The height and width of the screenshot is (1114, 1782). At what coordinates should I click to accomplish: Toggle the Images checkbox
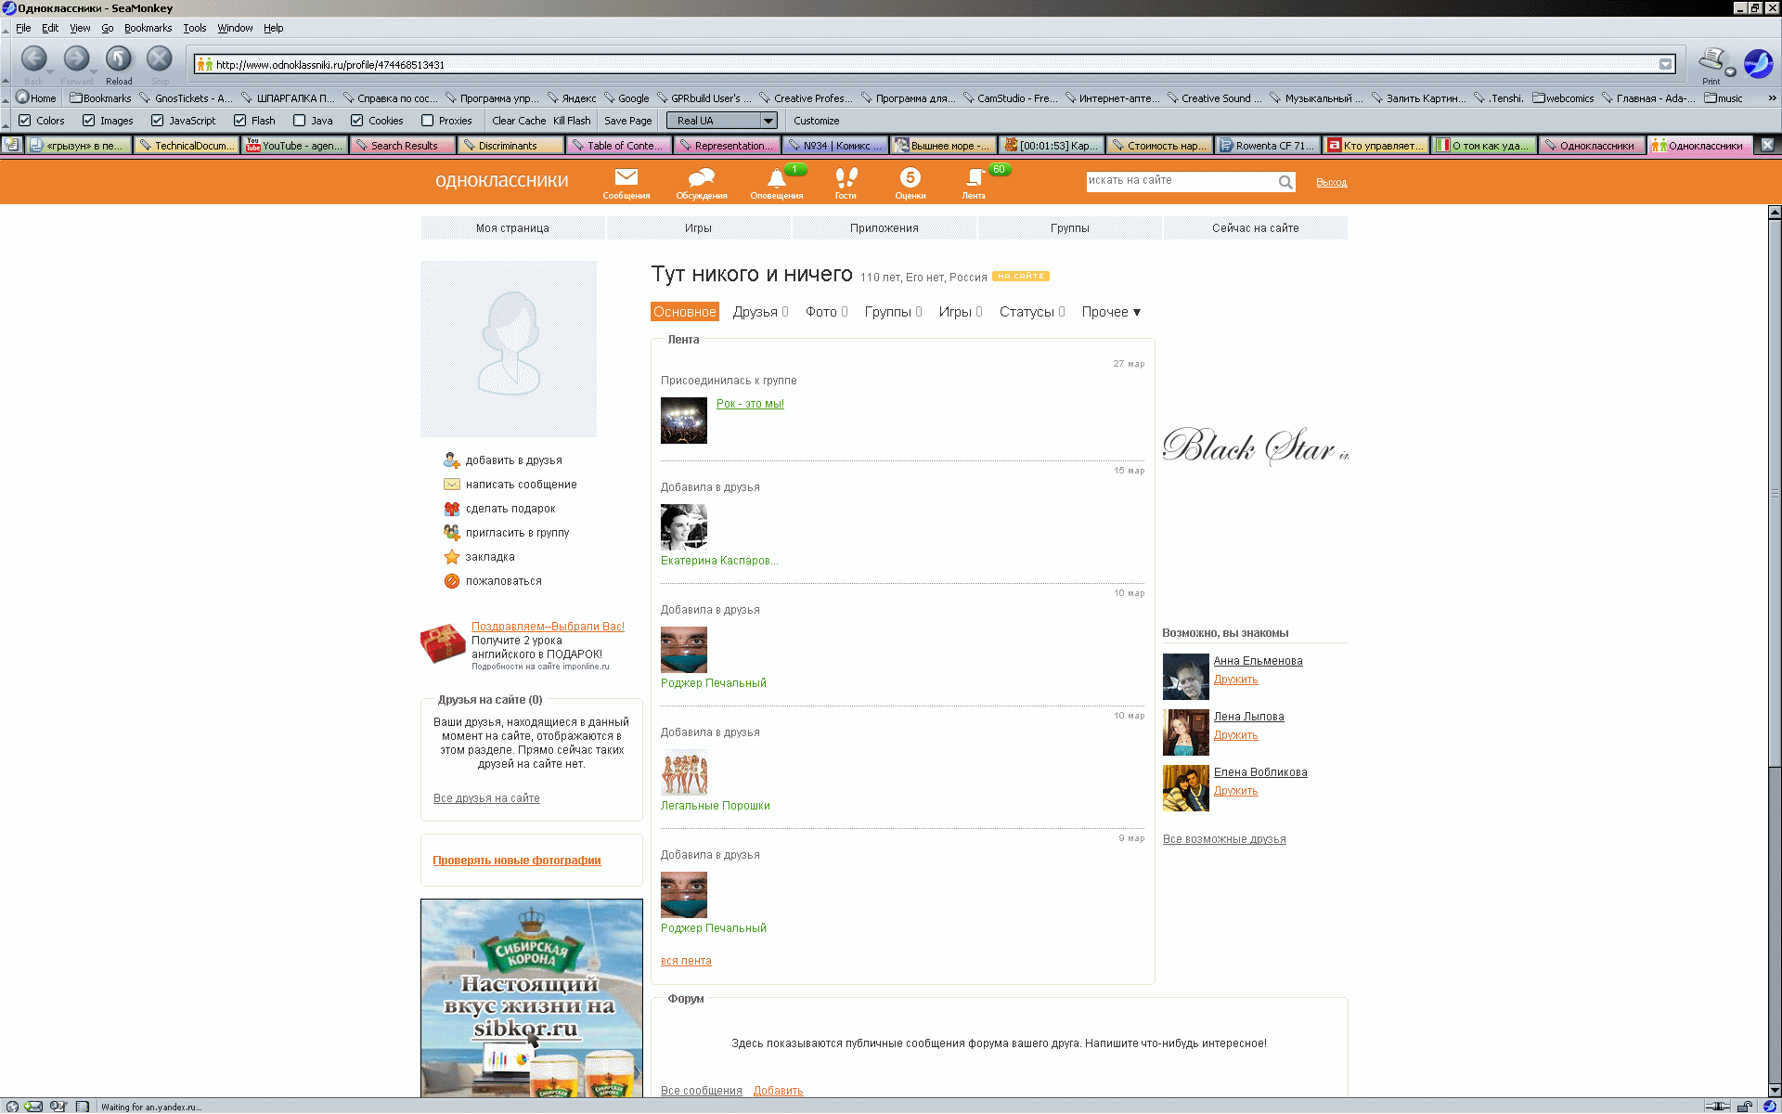[x=89, y=121]
